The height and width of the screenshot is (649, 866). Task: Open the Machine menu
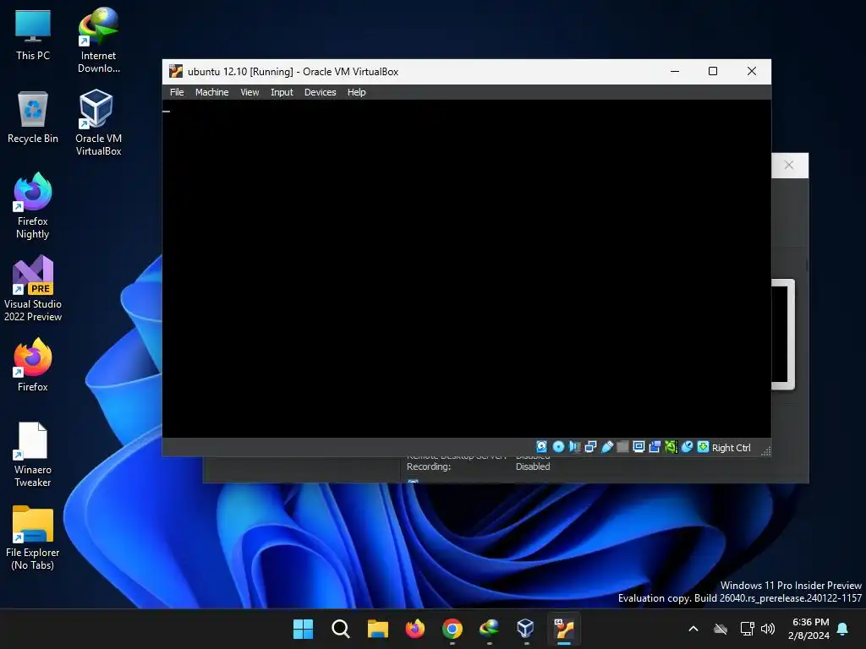click(x=211, y=92)
